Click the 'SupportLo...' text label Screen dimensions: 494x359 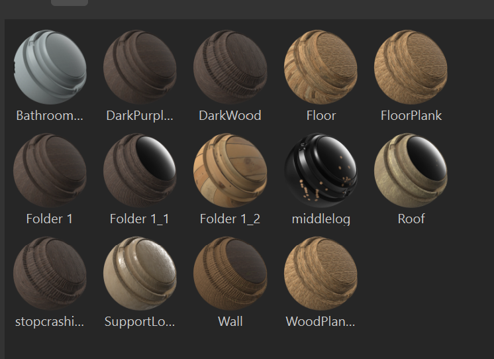(140, 322)
